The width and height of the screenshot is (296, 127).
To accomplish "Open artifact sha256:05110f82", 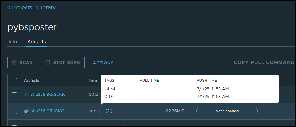I will coord(48,111).
